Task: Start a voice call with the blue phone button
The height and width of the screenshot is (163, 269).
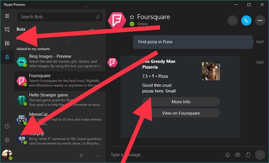Action: (x=246, y=20)
